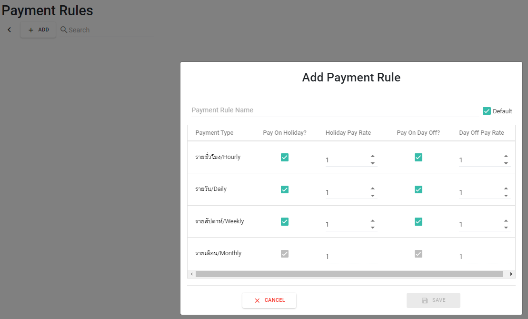
Task: Go back with the left chevron icon
Action: [x=10, y=30]
